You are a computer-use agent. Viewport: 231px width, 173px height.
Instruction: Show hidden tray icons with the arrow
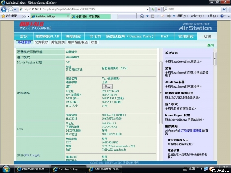coord(201,169)
